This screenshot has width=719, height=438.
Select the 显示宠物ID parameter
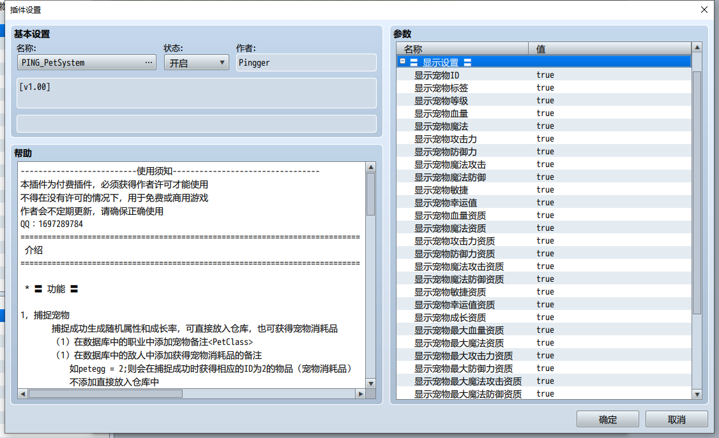click(x=544, y=75)
